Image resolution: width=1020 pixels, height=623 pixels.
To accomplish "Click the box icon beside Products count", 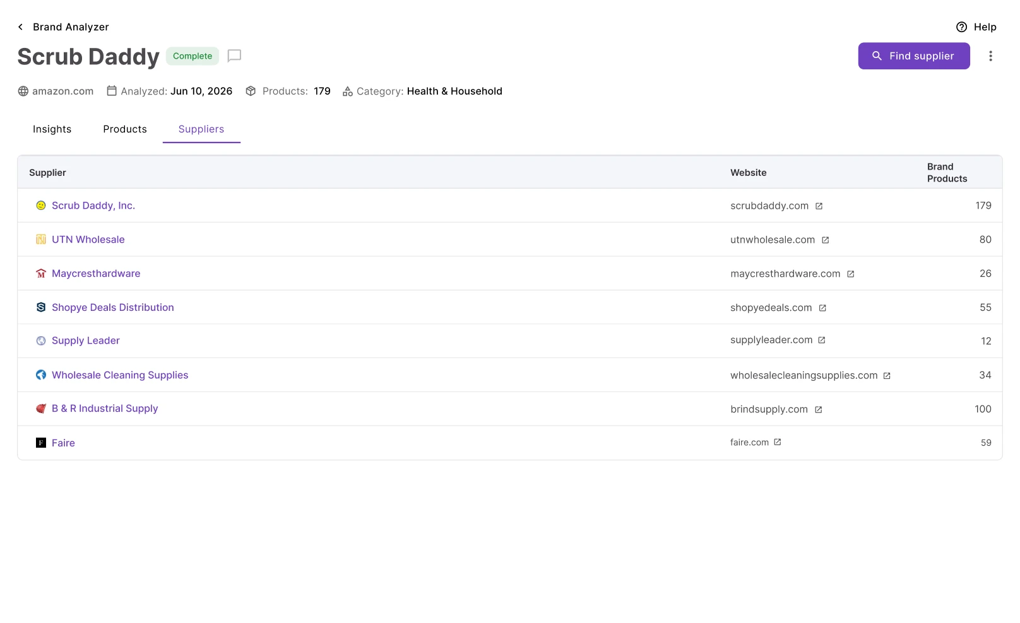I will click(251, 91).
